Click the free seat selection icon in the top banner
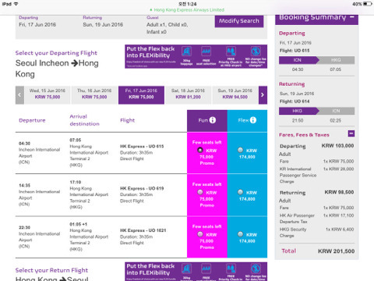The height and width of the screenshot is (281, 374). [x=206, y=52]
